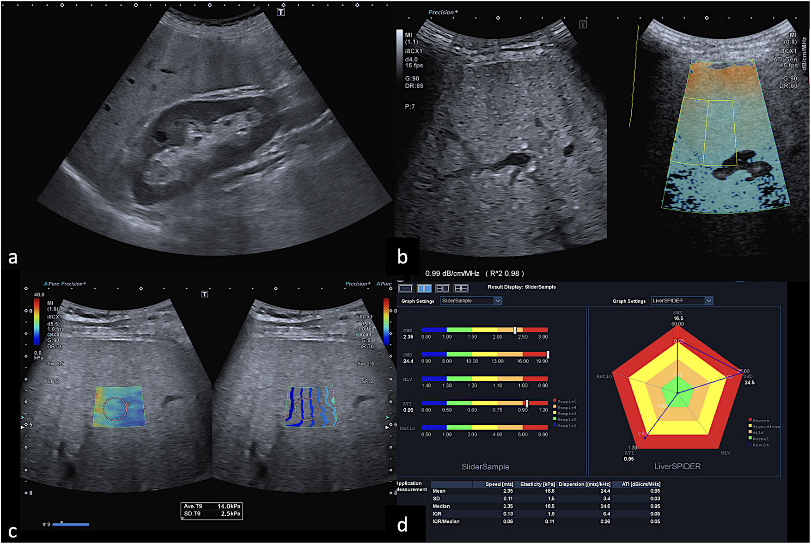Image resolution: width=811 pixels, height=544 pixels.
Task: Click the T marker icon in panel b
Action: [x=583, y=24]
